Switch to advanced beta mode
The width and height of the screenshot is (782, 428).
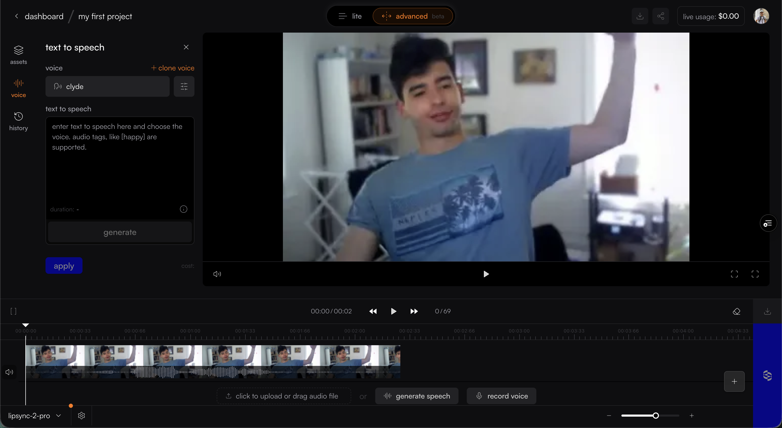click(413, 16)
